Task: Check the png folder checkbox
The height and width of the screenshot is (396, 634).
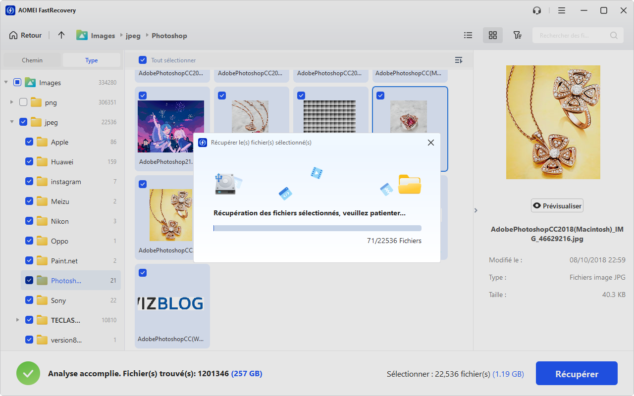Action: pyautogui.click(x=23, y=102)
